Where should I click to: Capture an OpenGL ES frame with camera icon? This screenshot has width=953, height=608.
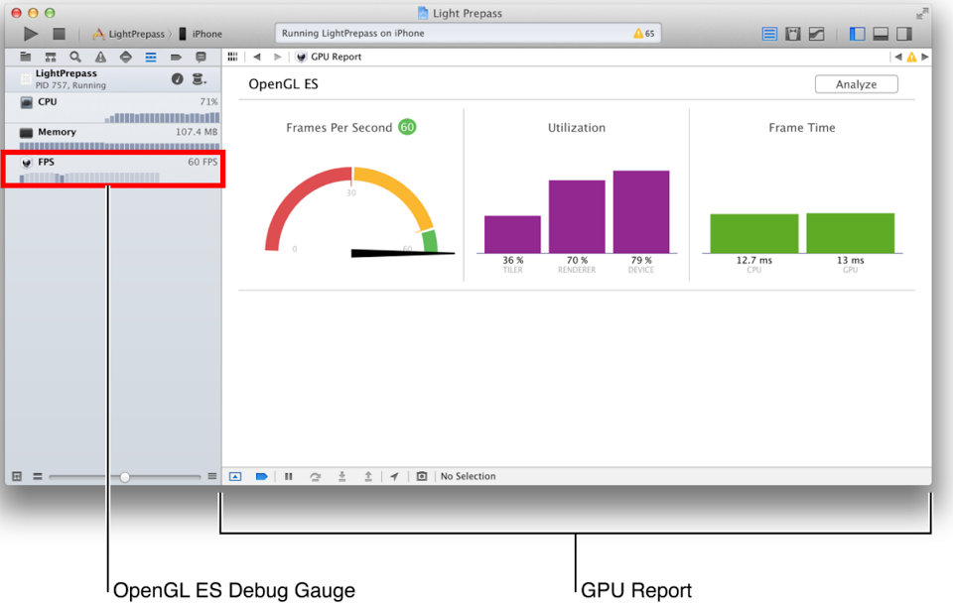422,476
